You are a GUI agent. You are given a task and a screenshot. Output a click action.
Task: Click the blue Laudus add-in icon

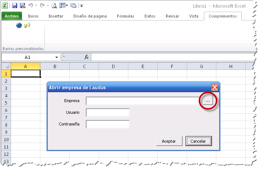[x=19, y=25]
